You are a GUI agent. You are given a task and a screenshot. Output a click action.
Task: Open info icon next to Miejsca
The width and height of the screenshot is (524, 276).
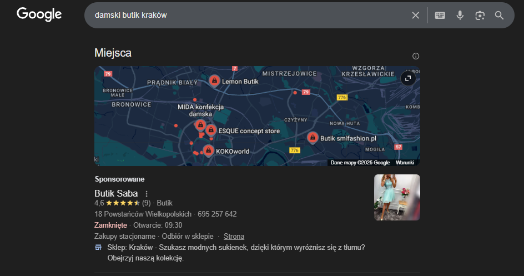[x=416, y=56]
